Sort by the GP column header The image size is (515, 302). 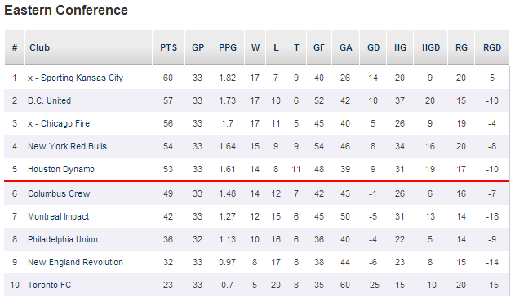pyautogui.click(x=198, y=47)
